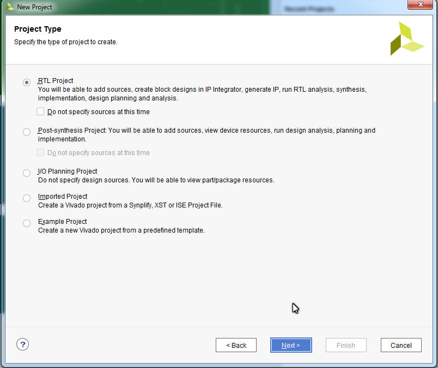Close the New Project dialog window
The image size is (438, 368).
[x=421, y=5]
